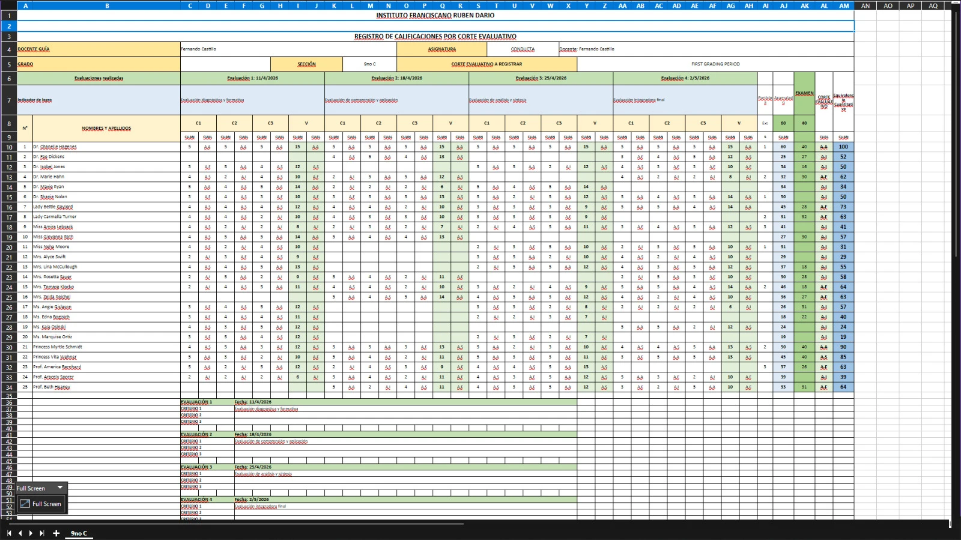
Task: Select student Dr. Chanelle Hagenes name cell
Action: [x=106, y=147]
